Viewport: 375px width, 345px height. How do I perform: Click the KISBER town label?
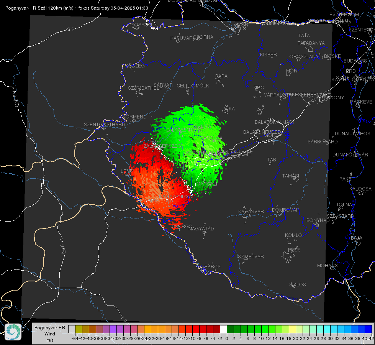[269, 54]
